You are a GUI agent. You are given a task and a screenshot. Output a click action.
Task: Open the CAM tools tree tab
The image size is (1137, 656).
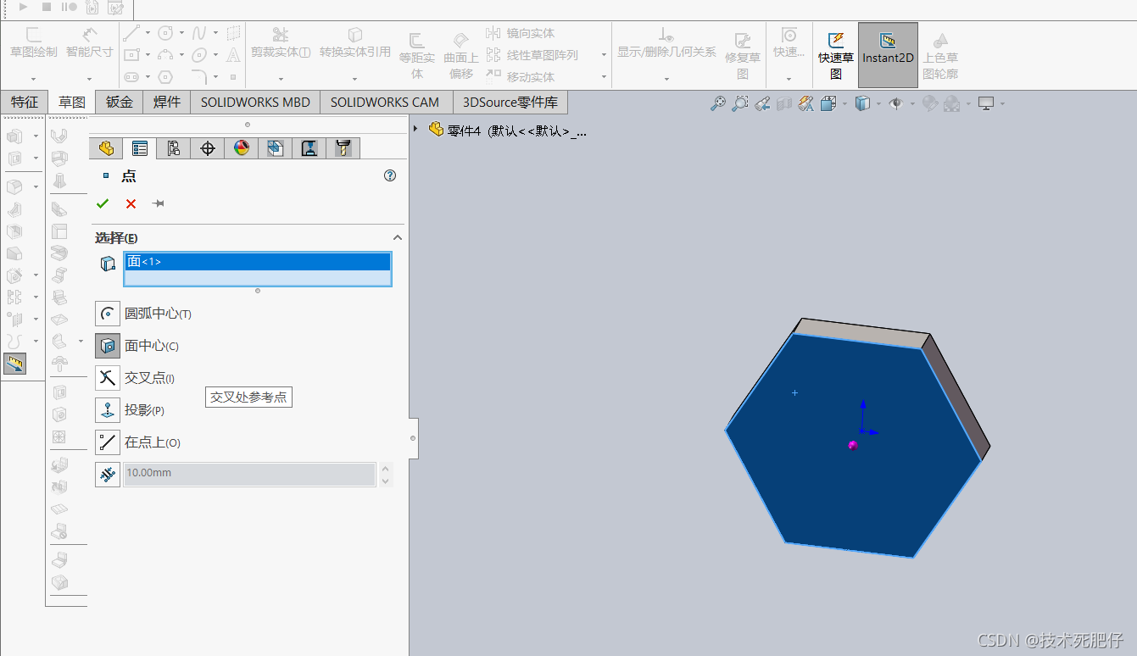tap(343, 148)
